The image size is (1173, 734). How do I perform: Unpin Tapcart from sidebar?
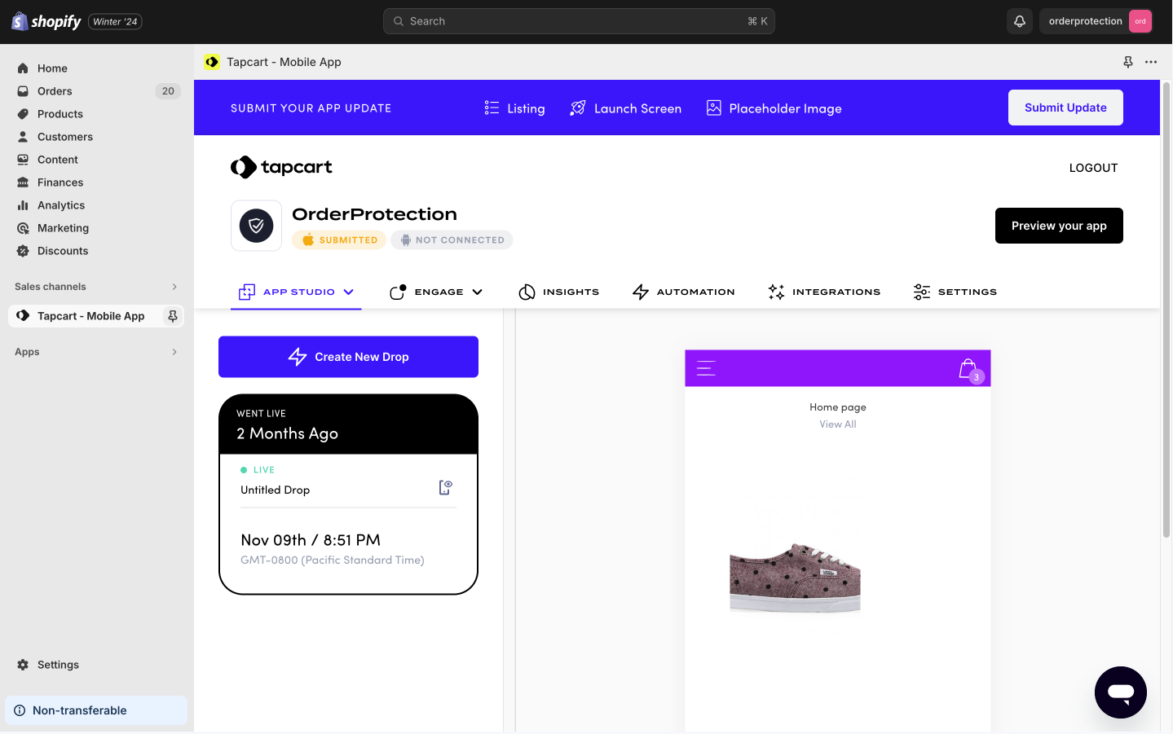click(173, 316)
